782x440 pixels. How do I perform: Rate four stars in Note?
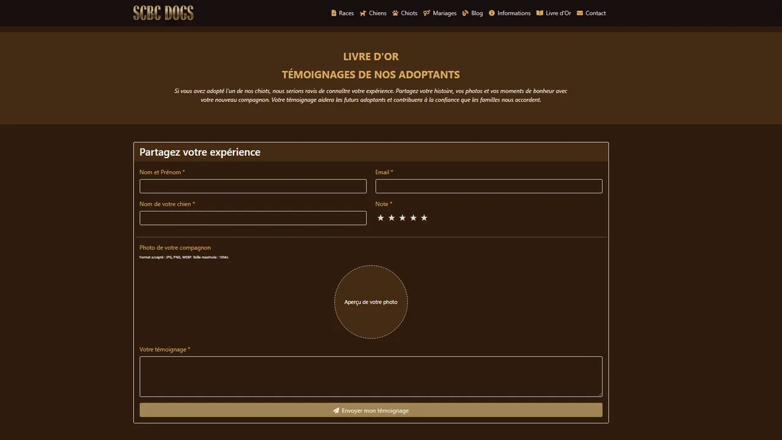413,218
